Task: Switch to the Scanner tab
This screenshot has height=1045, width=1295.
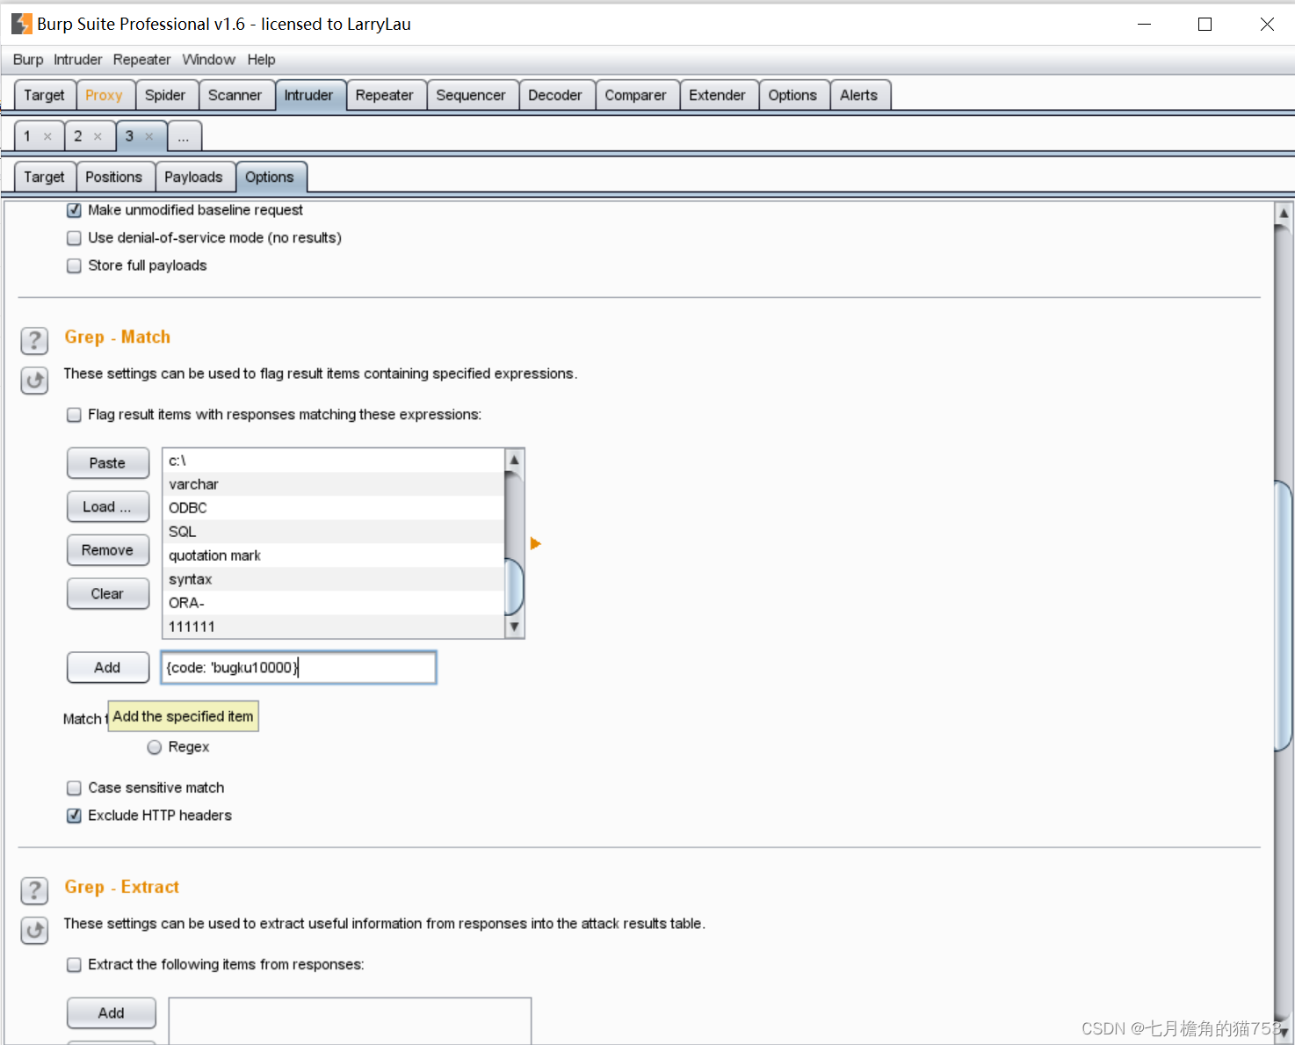Action: point(235,95)
